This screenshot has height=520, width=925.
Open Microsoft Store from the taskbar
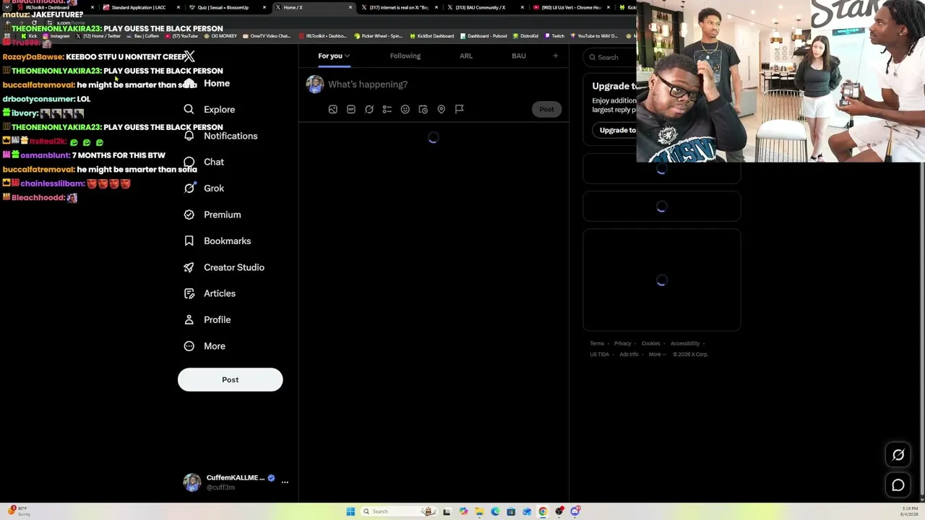[511, 511]
